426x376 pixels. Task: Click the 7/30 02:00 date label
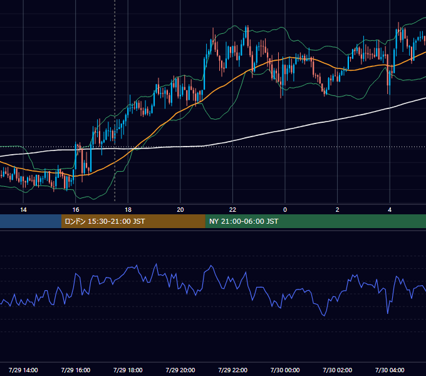(338, 370)
